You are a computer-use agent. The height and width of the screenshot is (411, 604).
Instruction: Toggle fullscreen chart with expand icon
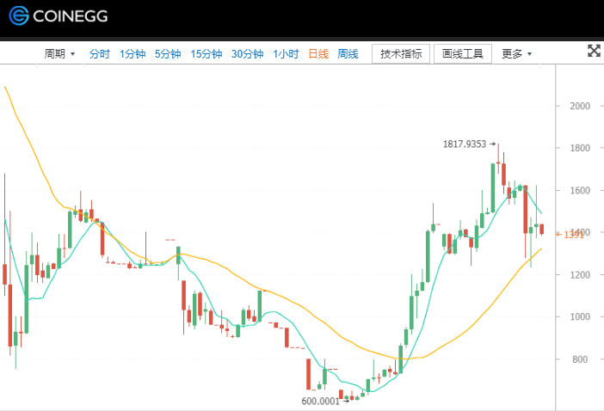pyautogui.click(x=594, y=51)
